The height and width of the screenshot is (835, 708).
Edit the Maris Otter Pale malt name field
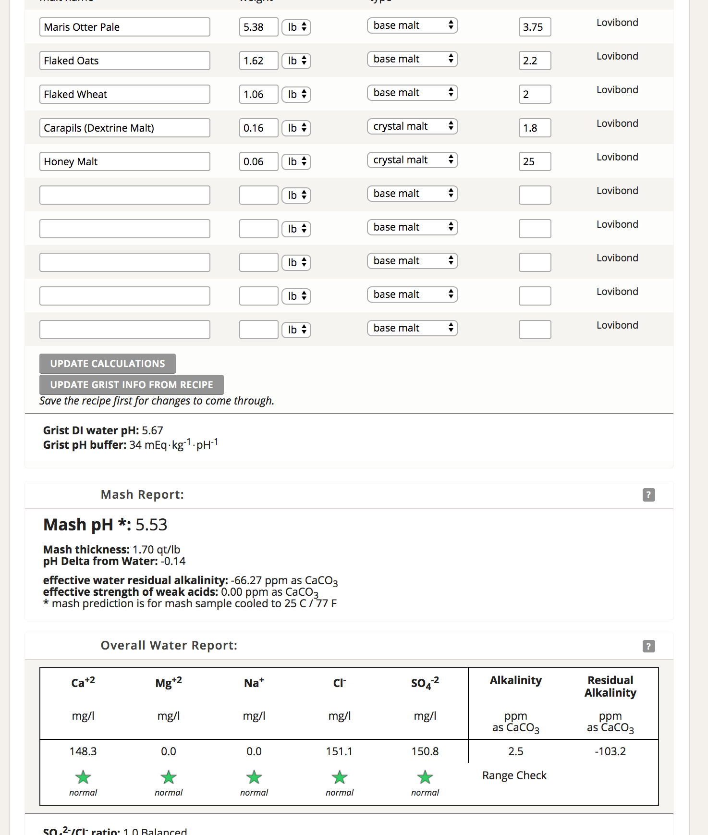click(125, 27)
